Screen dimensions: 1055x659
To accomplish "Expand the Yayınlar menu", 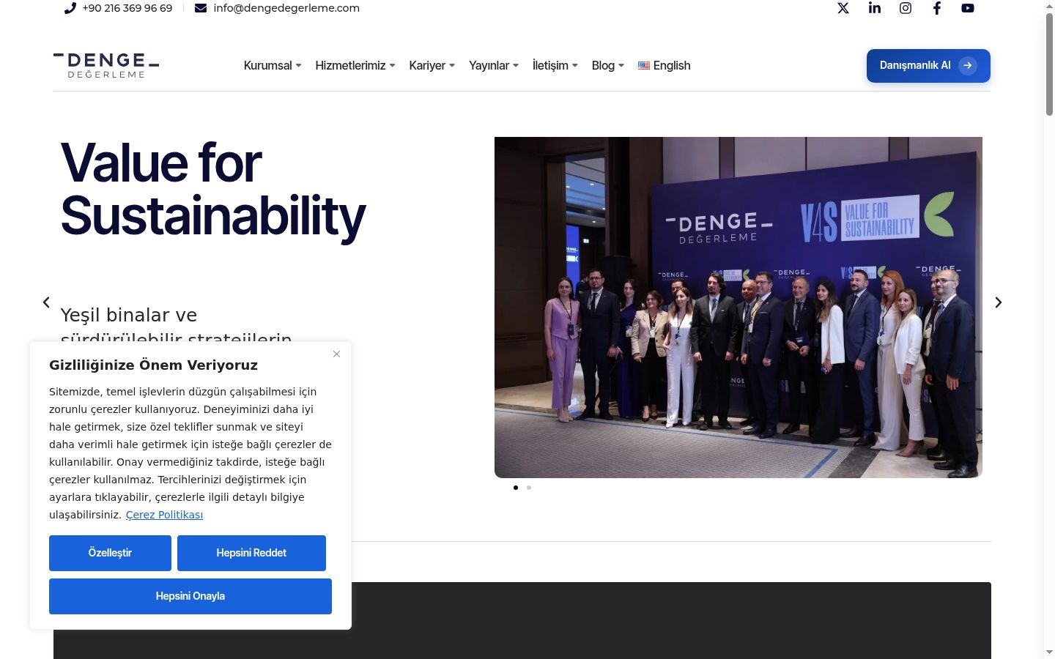I will point(494,66).
